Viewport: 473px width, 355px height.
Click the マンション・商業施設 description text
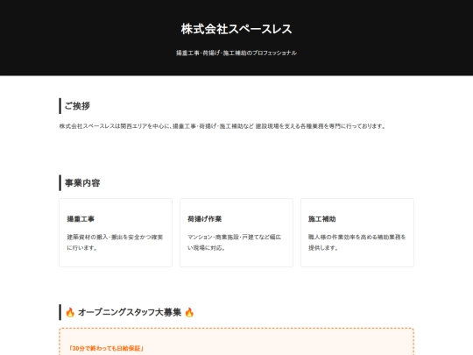click(235, 243)
